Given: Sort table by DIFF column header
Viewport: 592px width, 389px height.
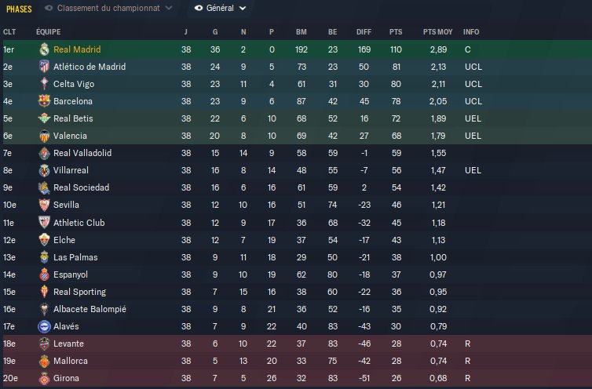Looking at the screenshot, I should point(364,31).
